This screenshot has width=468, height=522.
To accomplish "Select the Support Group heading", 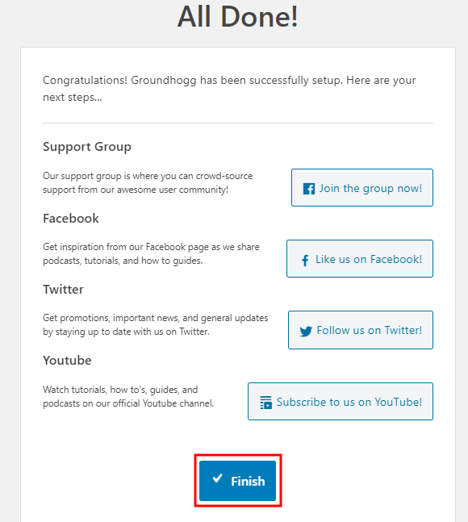I will (87, 147).
